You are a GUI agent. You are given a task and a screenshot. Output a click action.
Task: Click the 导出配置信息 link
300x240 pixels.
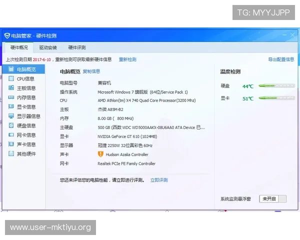coord(281,59)
